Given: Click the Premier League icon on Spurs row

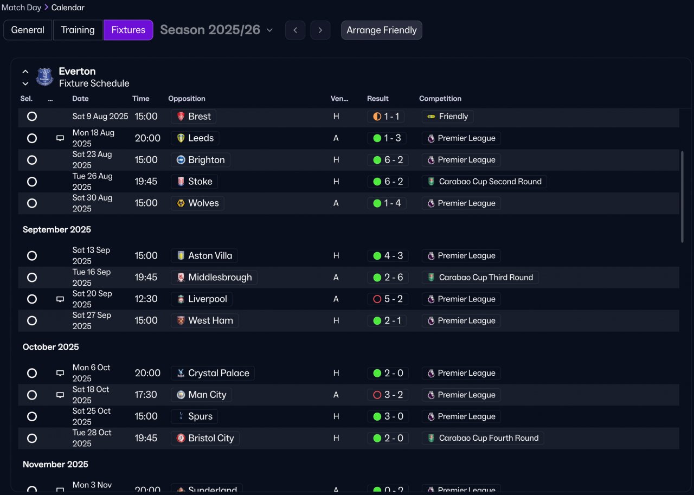Looking at the screenshot, I should pos(431,417).
